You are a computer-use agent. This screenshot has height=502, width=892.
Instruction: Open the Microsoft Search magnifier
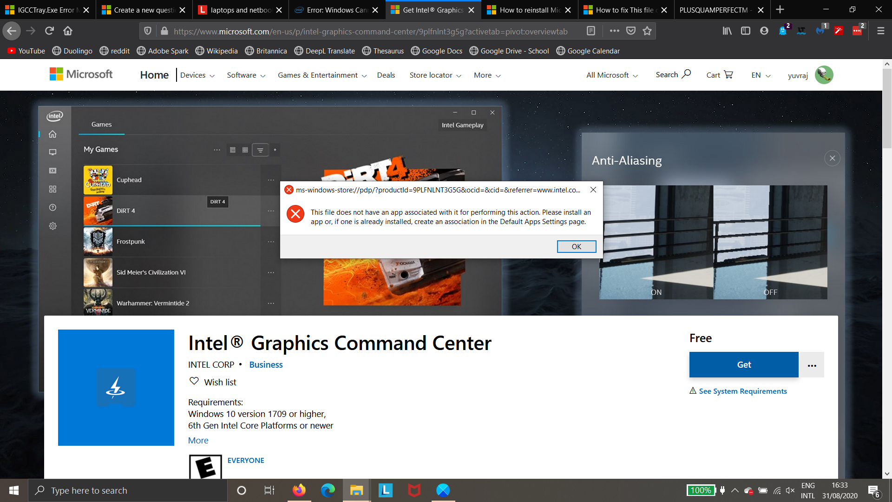[686, 74]
